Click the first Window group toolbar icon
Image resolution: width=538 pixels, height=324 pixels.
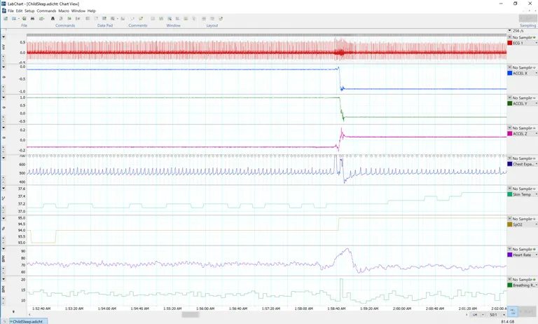click(x=152, y=18)
